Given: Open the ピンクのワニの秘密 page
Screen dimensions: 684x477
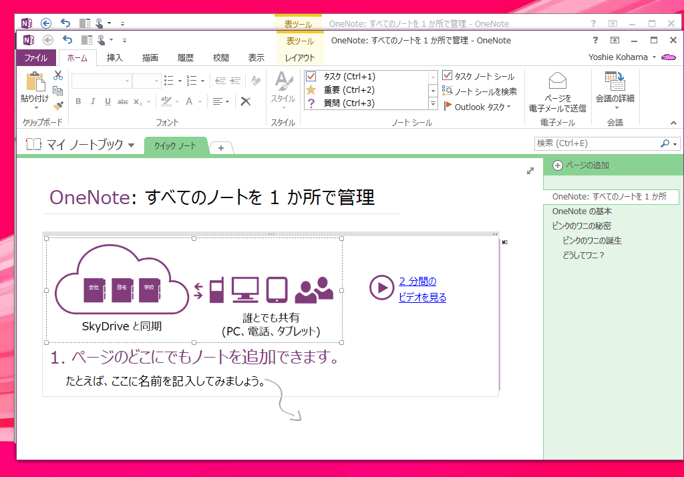Looking at the screenshot, I should 582,225.
